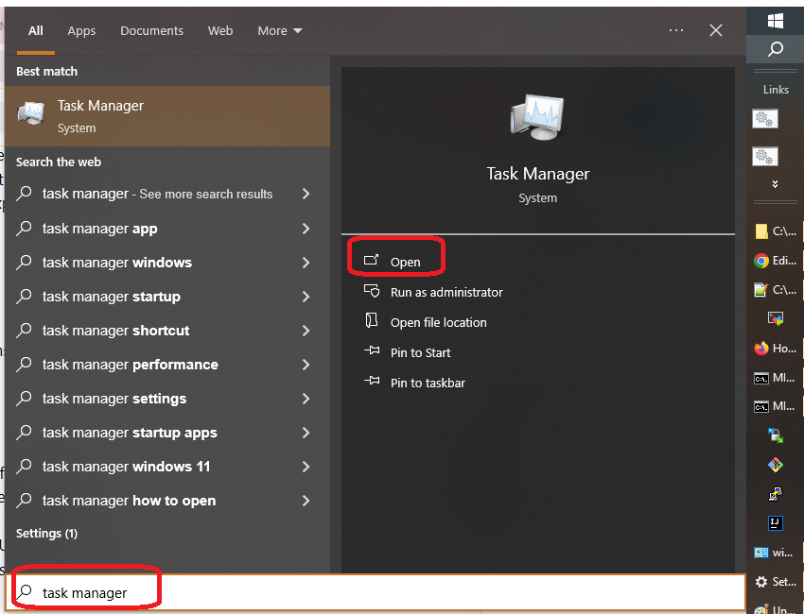
Task: Switch to the Notepad++ 'C:\...' taskbar item
Action: [x=776, y=290]
